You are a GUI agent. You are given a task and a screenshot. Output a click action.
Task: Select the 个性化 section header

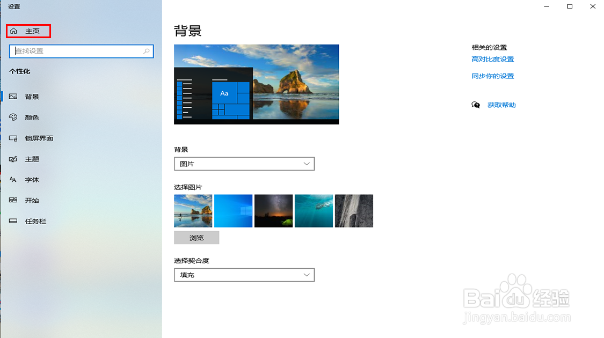[x=20, y=71]
